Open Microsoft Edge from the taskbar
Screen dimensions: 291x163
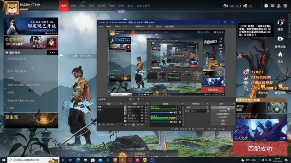78,160
